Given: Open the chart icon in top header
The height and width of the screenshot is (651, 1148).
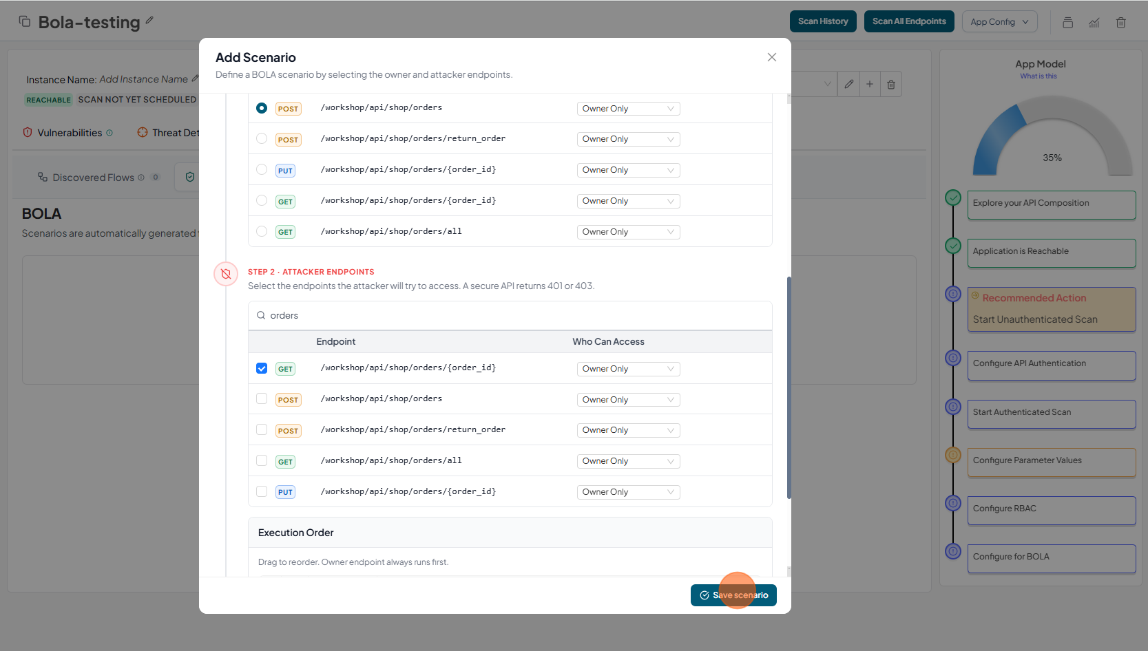Looking at the screenshot, I should pos(1094,23).
